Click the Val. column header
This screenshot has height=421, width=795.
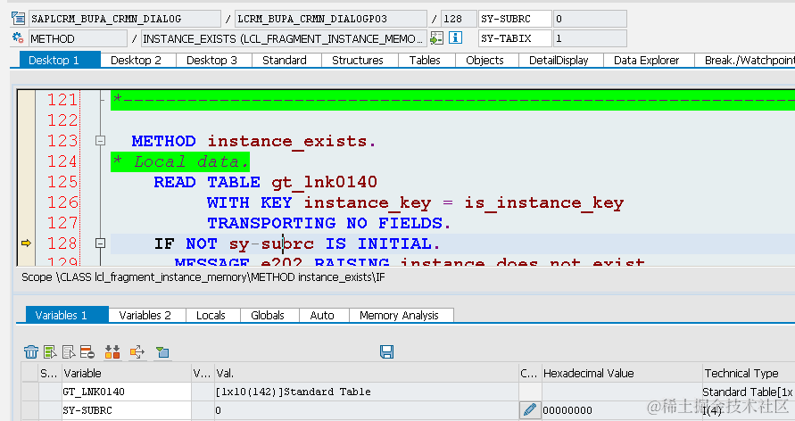(367, 373)
